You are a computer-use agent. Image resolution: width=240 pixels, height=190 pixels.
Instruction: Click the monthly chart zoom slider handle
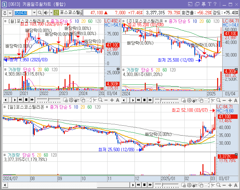[48, 100]
